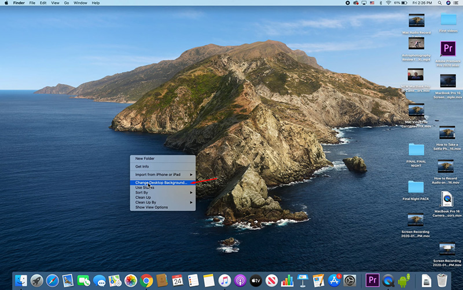Screen dimensions: 463x290
Task: Launch the Music app from dock
Action: pos(225,281)
